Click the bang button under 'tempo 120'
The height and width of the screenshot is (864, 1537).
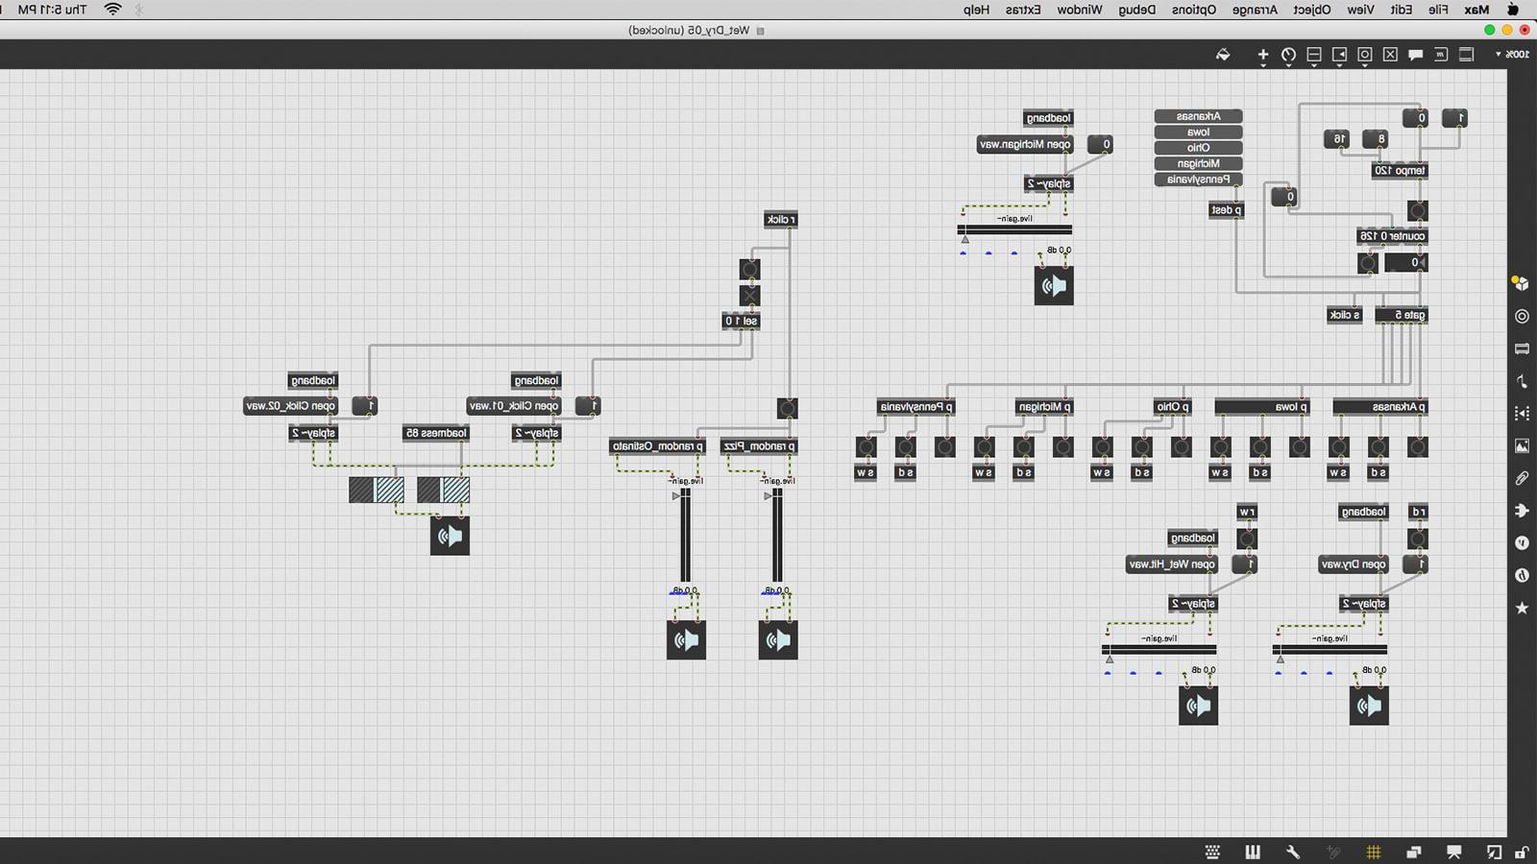pyautogui.click(x=1417, y=210)
